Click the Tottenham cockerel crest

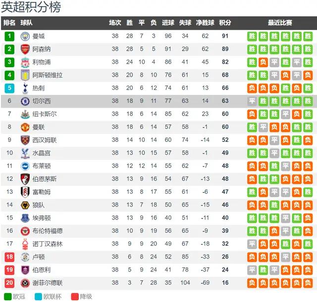[x=25, y=88]
